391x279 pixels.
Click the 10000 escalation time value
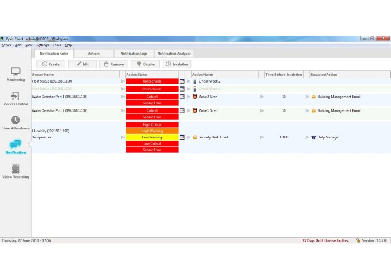284,137
